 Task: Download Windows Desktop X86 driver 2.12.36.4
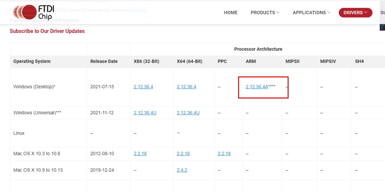[143, 87]
